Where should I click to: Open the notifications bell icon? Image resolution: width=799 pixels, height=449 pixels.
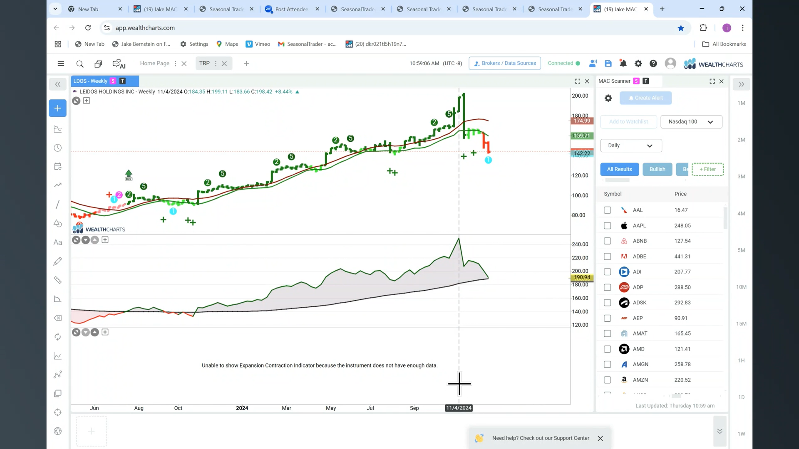point(623,64)
